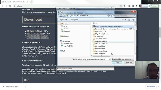This screenshot has width=161, height=90.
Task: Select lg_lic200.zip file
Action: point(99,36)
